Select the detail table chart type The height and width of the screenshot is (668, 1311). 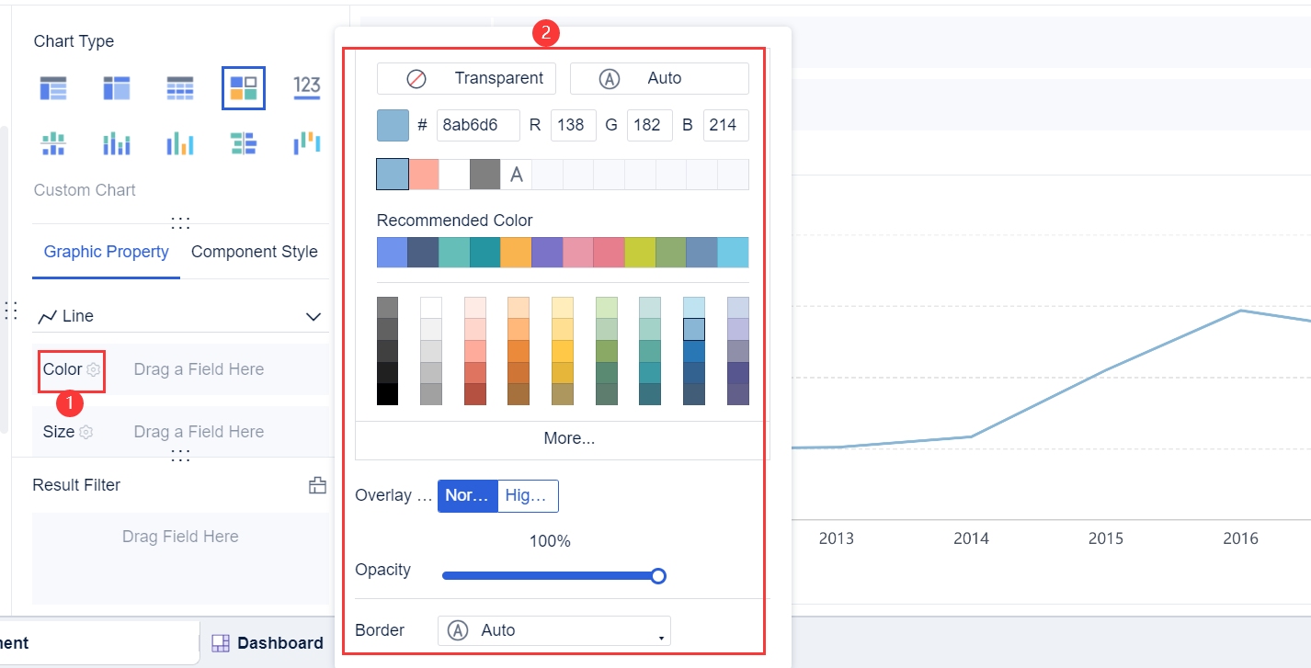click(x=53, y=88)
